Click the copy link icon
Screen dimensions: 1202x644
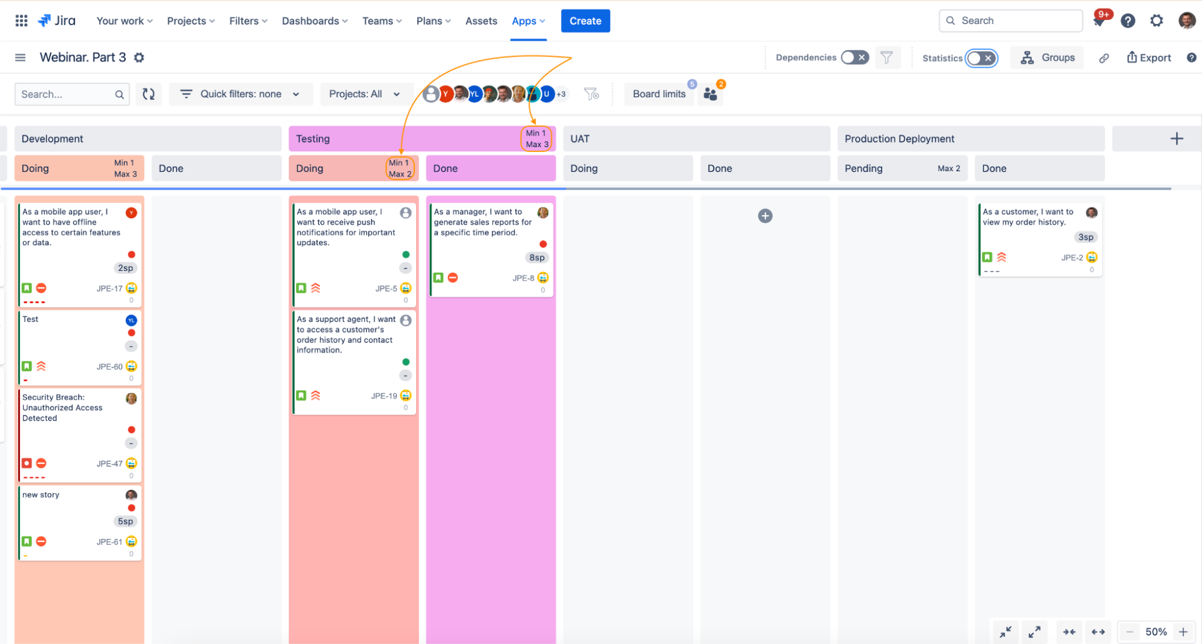tap(1104, 58)
